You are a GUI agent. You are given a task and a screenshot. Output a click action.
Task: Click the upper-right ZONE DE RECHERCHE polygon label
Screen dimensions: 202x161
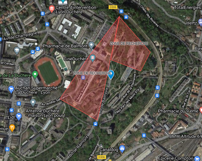(129, 44)
